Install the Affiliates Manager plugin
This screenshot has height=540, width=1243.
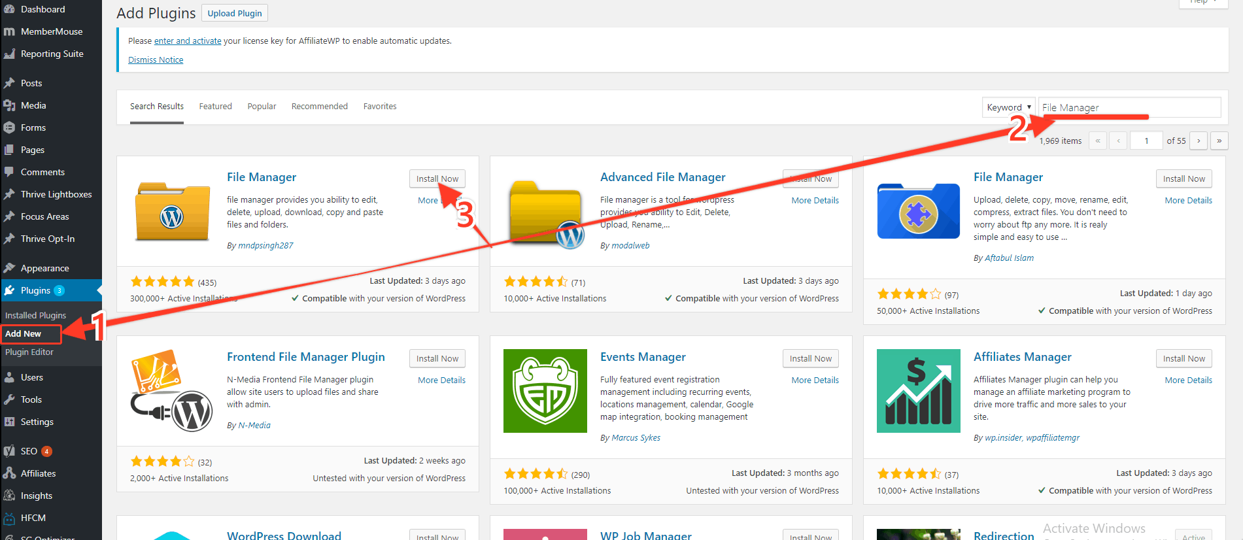(1184, 358)
